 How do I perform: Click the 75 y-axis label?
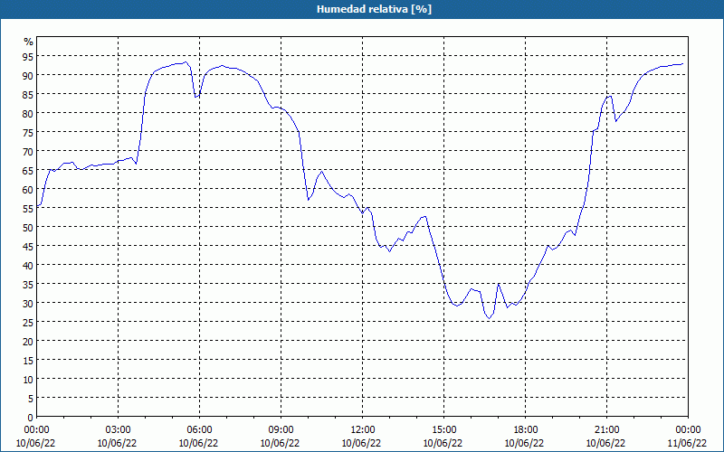(x=28, y=132)
